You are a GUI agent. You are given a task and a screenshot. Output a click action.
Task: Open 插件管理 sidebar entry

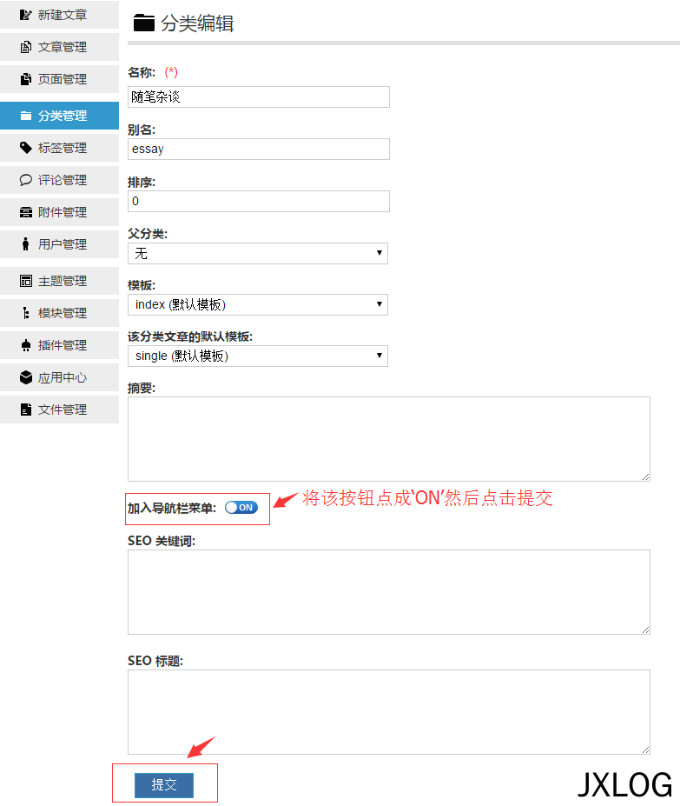60,345
